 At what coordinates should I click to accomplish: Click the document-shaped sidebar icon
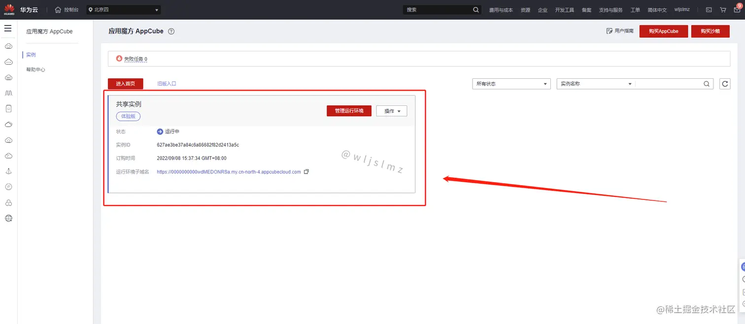[x=8, y=108]
